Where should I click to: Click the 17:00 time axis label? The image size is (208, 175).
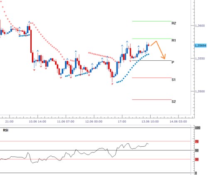[122, 121]
